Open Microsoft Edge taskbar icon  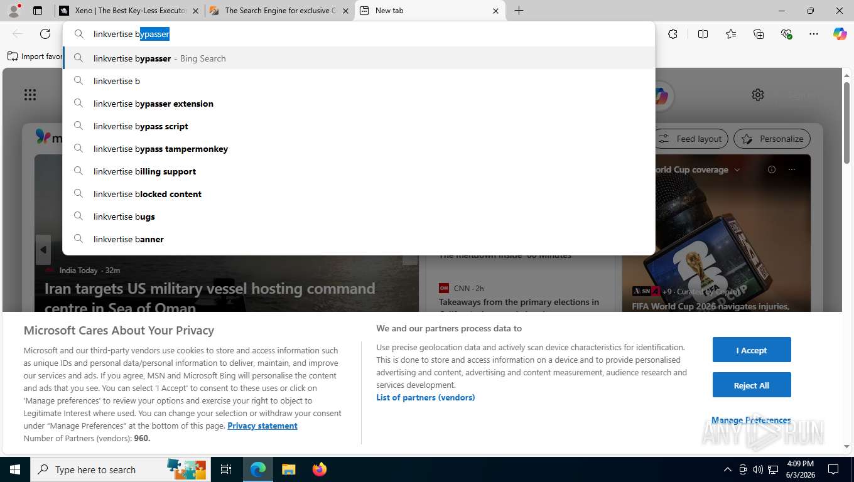(x=258, y=469)
